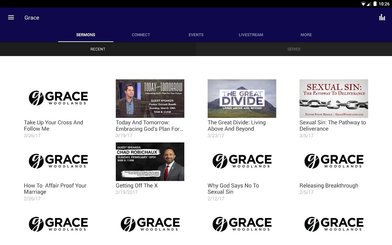This screenshot has height=245, width=392.
Task: Open the Chad Robichaux guest speaker thumbnail
Action: coord(150,161)
